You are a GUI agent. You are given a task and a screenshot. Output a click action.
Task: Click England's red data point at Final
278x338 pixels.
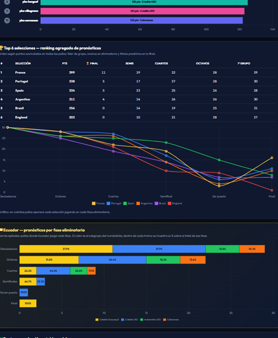pos(272,190)
